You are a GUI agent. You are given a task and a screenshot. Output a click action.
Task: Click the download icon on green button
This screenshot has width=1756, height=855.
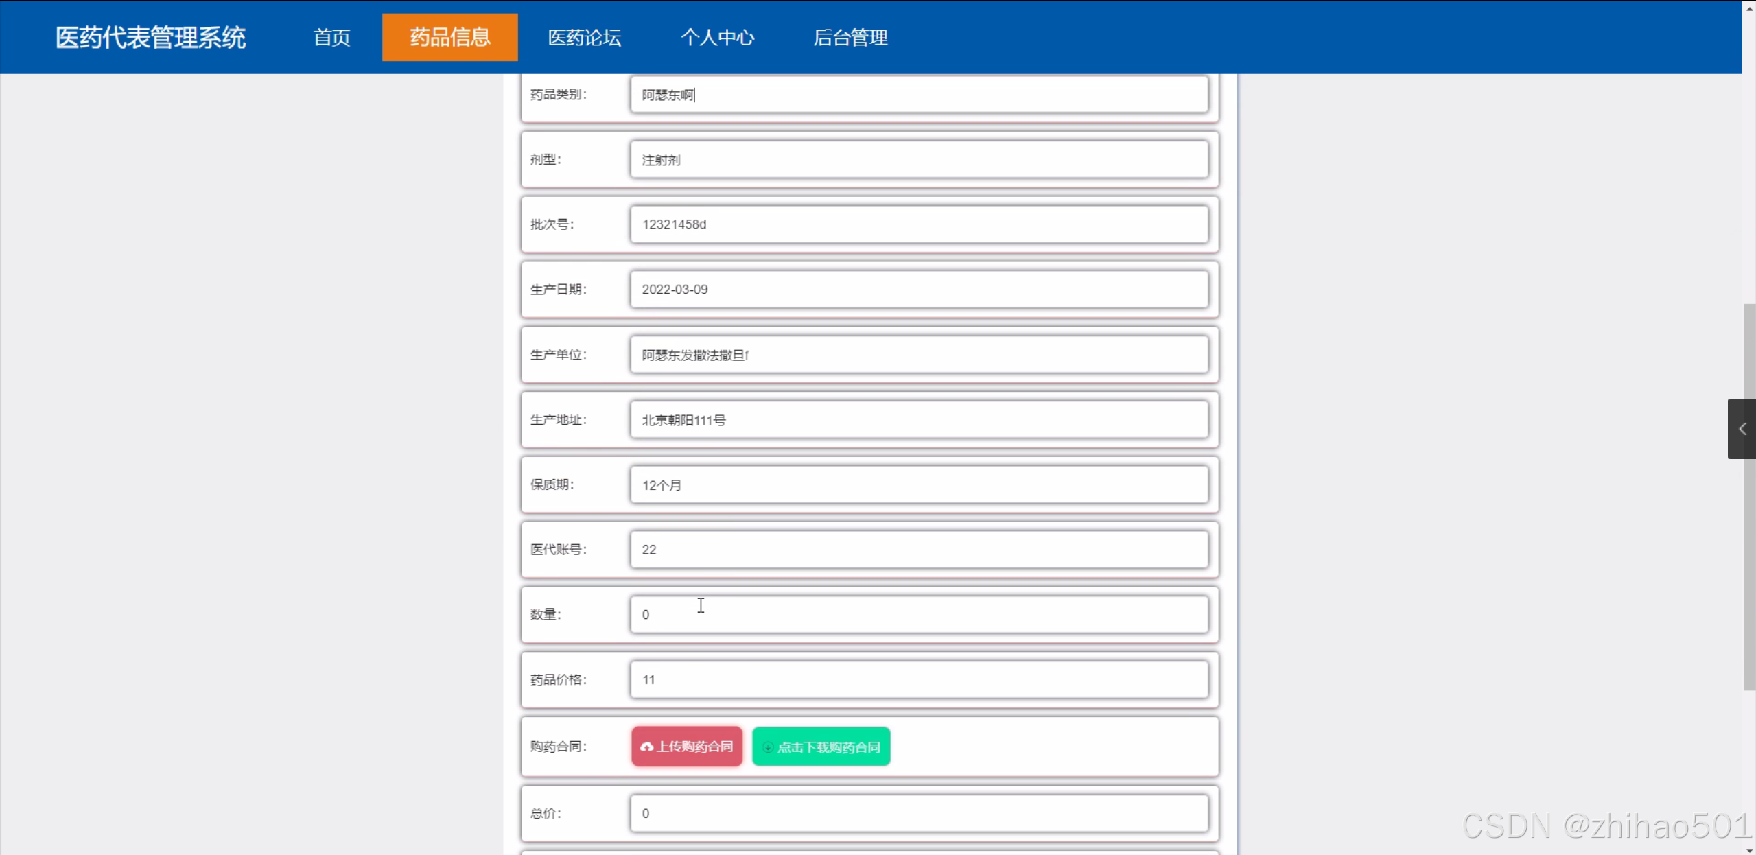[x=768, y=747]
